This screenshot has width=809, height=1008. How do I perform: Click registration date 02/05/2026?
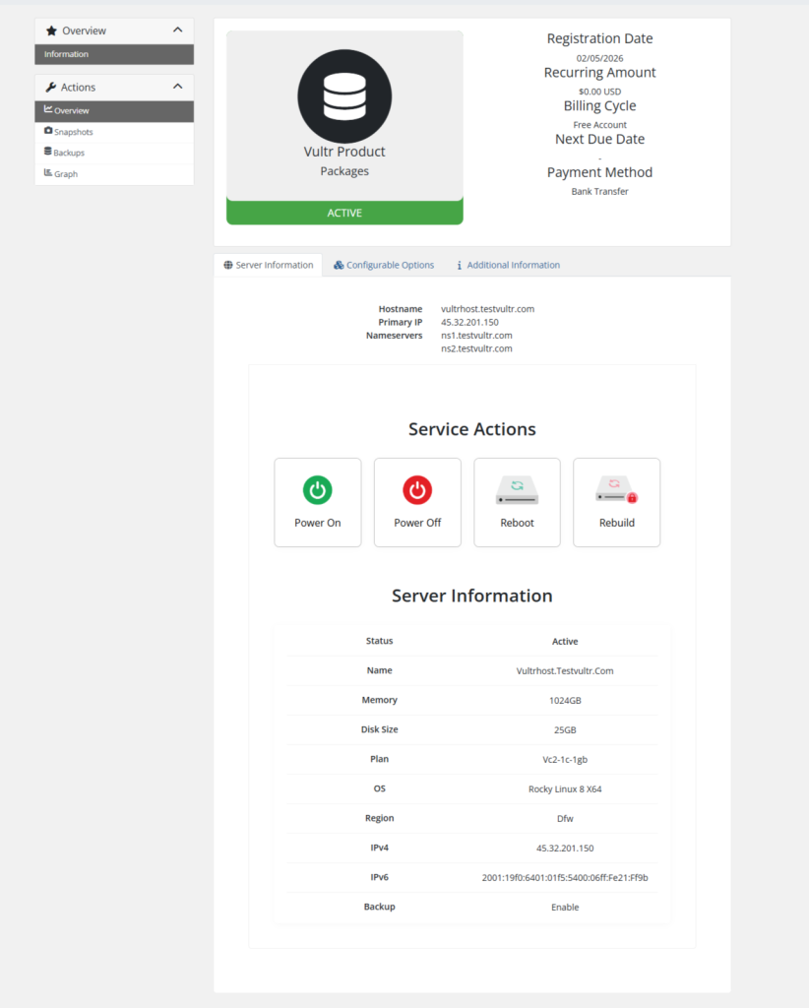pos(599,58)
